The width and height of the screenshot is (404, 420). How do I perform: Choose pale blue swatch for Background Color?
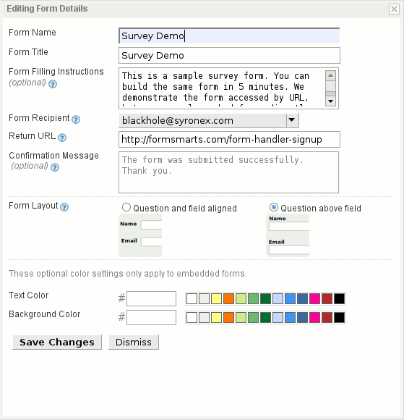[x=278, y=317]
